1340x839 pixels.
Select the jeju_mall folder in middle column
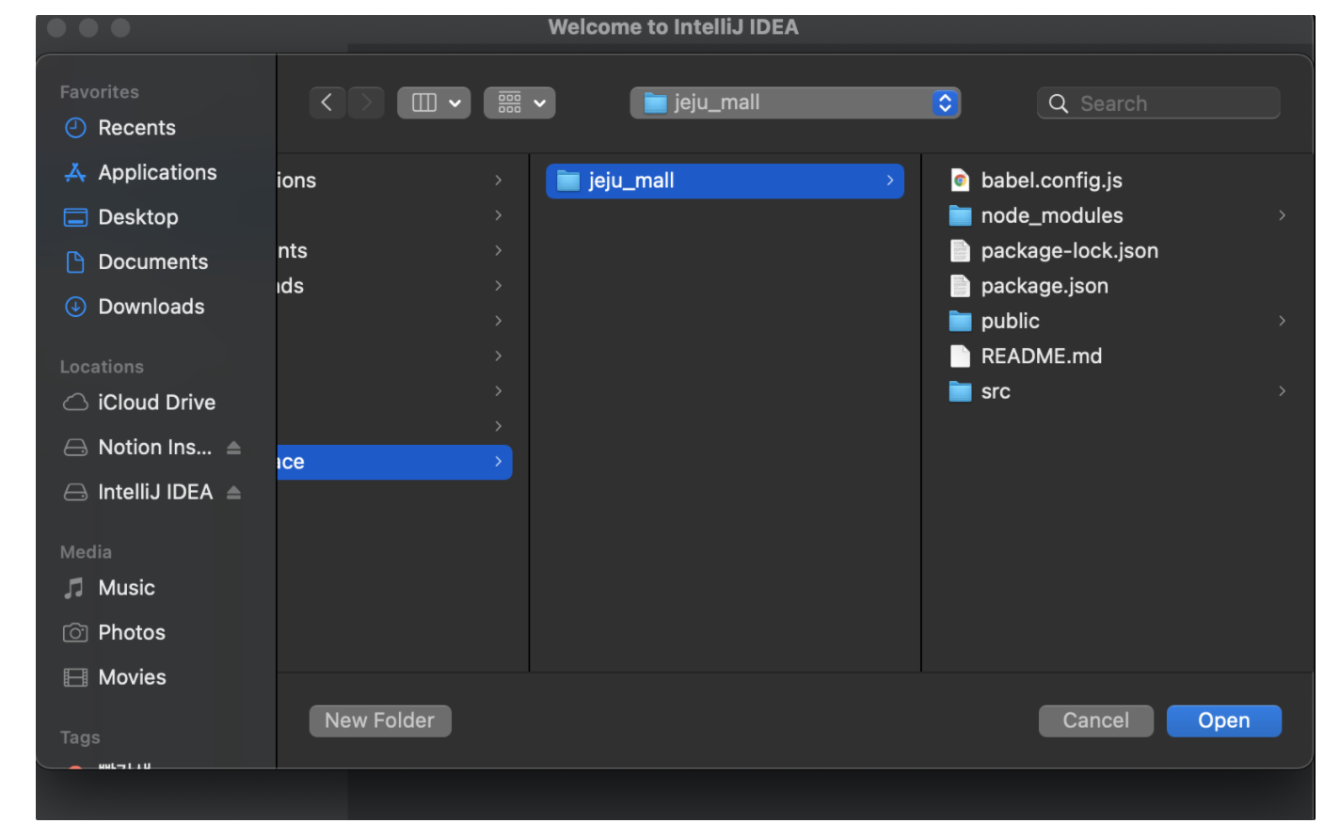coord(725,181)
